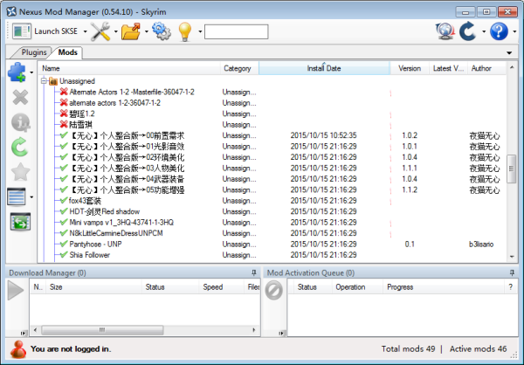Click the grey X delete mod icon
This screenshot has height=365, width=524.
[x=20, y=98]
